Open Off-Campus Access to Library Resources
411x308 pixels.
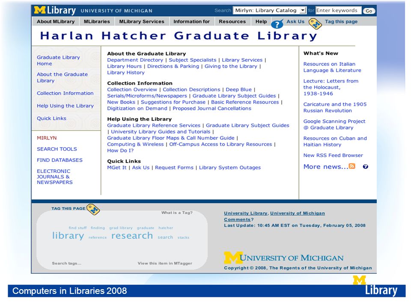click(x=220, y=144)
